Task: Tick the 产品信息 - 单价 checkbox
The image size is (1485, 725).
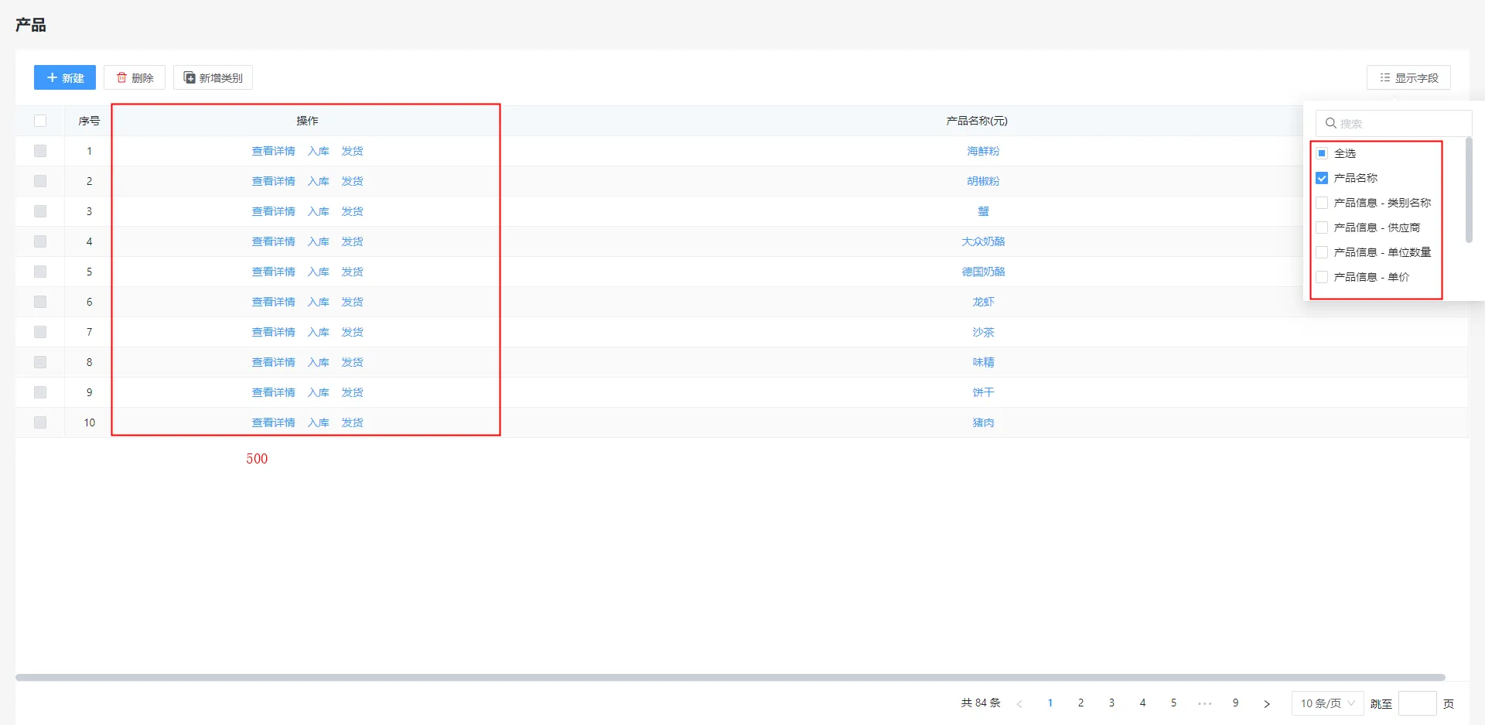Action: [1322, 277]
